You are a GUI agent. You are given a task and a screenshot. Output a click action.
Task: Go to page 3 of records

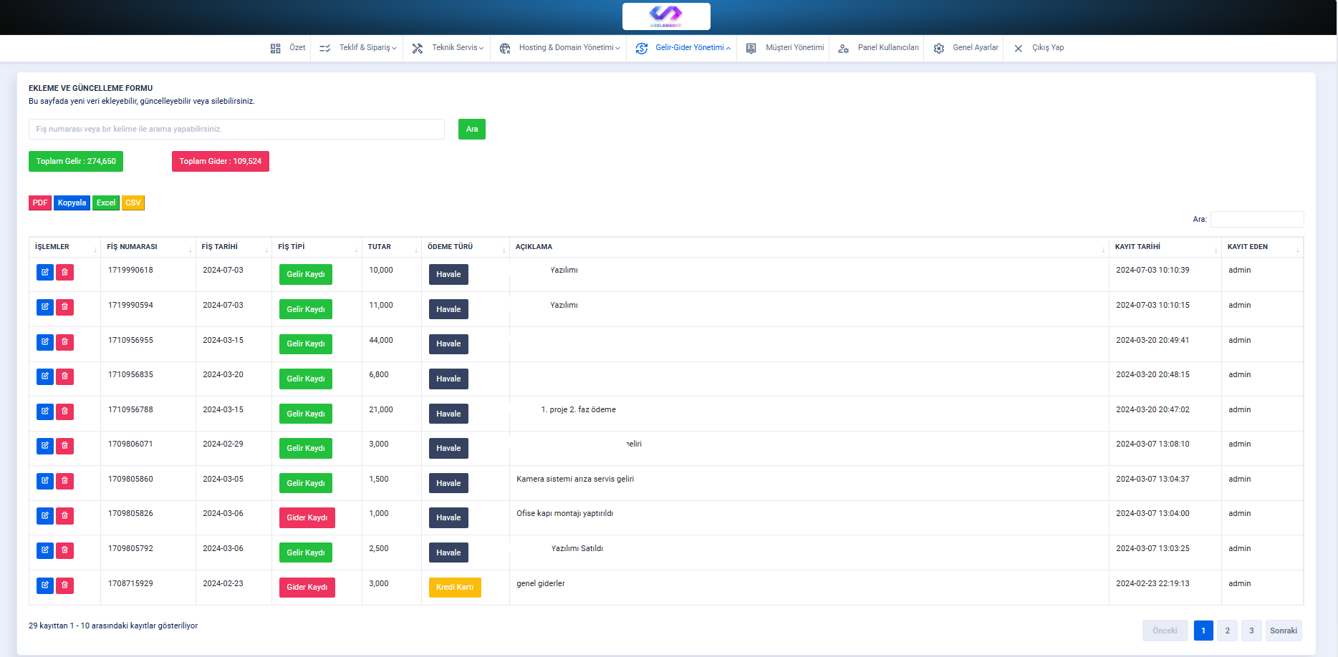[1251, 631]
